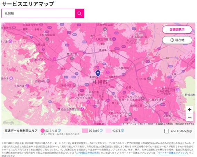Click the blue location pin at Sapporo station
This screenshot has height=157, width=197.
(x=98, y=73)
